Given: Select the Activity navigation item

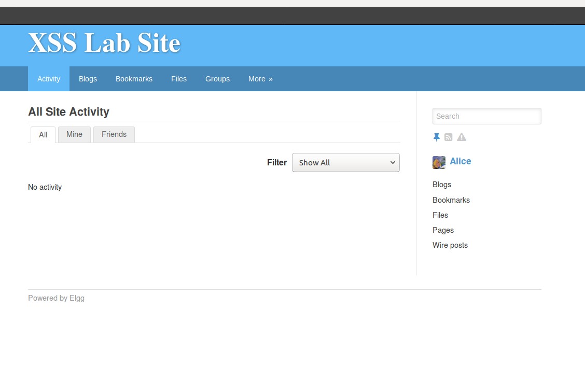Looking at the screenshot, I should [49, 79].
